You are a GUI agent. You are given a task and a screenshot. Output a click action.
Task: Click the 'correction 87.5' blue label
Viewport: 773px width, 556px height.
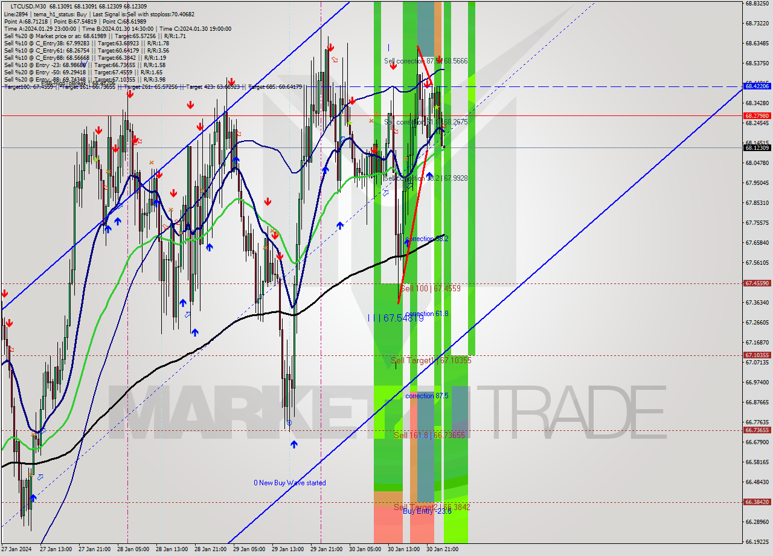(427, 396)
